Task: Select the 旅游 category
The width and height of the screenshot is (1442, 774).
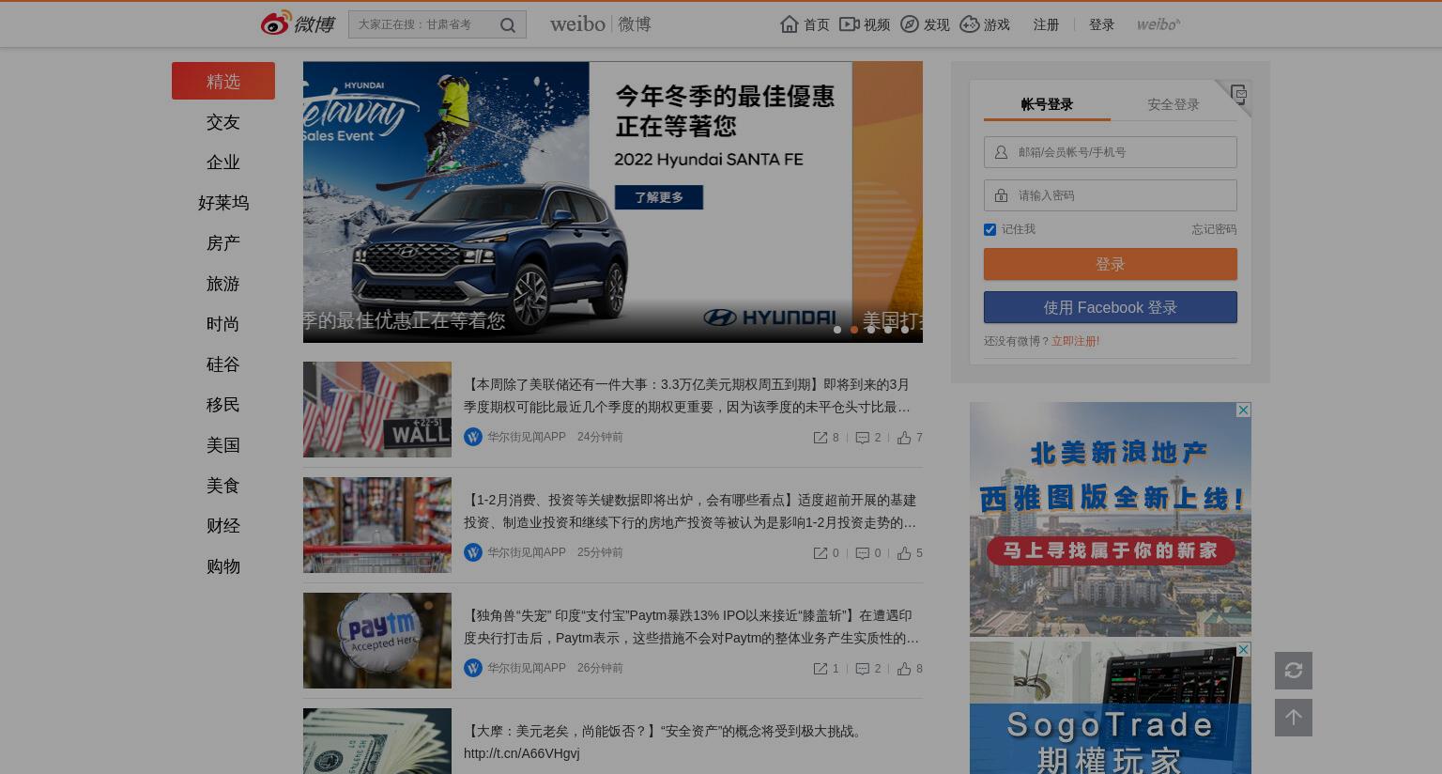Action: click(x=223, y=284)
